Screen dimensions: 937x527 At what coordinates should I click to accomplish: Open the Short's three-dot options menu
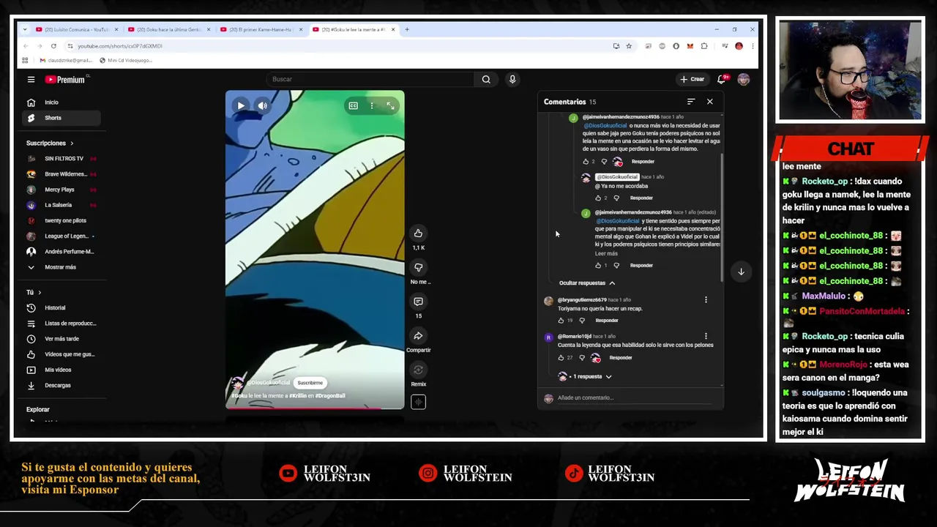point(372,105)
